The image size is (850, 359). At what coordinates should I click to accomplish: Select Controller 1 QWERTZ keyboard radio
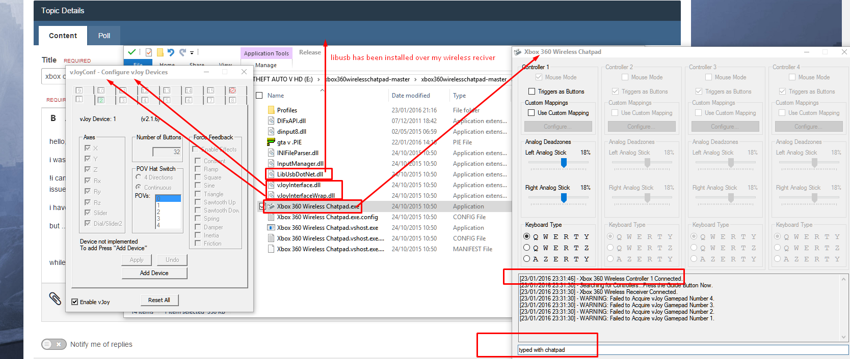(527, 248)
